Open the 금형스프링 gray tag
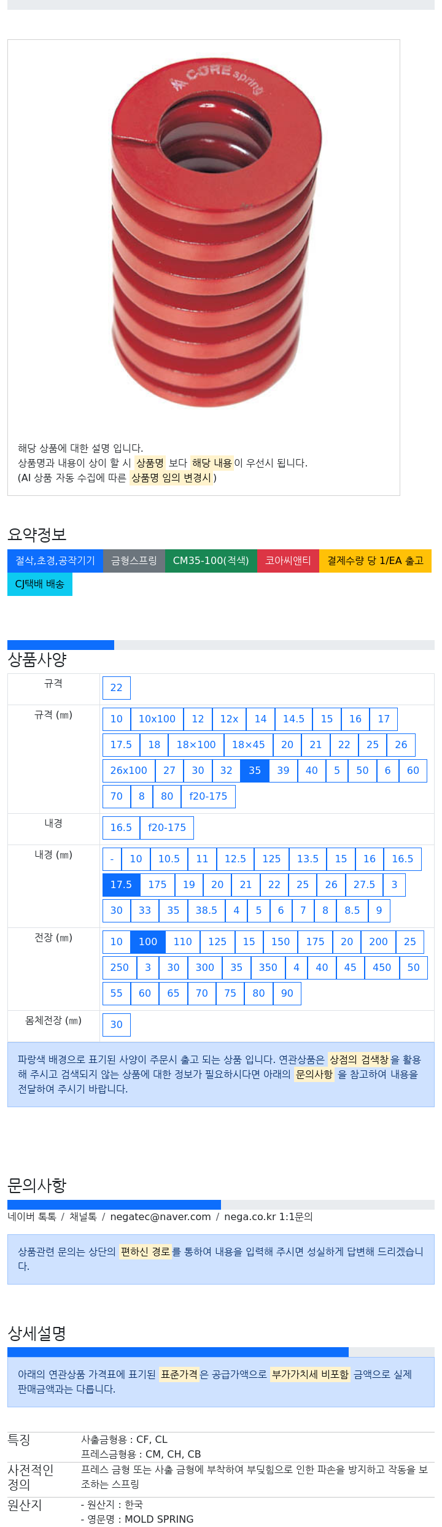The width and height of the screenshot is (442, 1527). (x=134, y=561)
